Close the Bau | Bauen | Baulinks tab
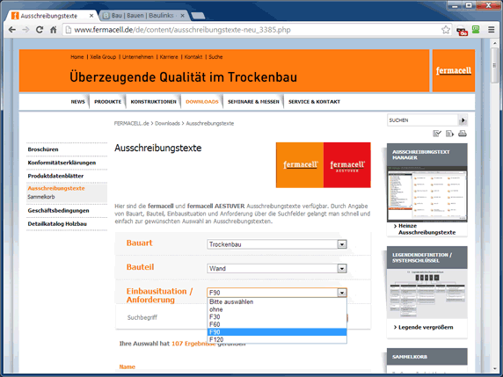 pos(183,16)
